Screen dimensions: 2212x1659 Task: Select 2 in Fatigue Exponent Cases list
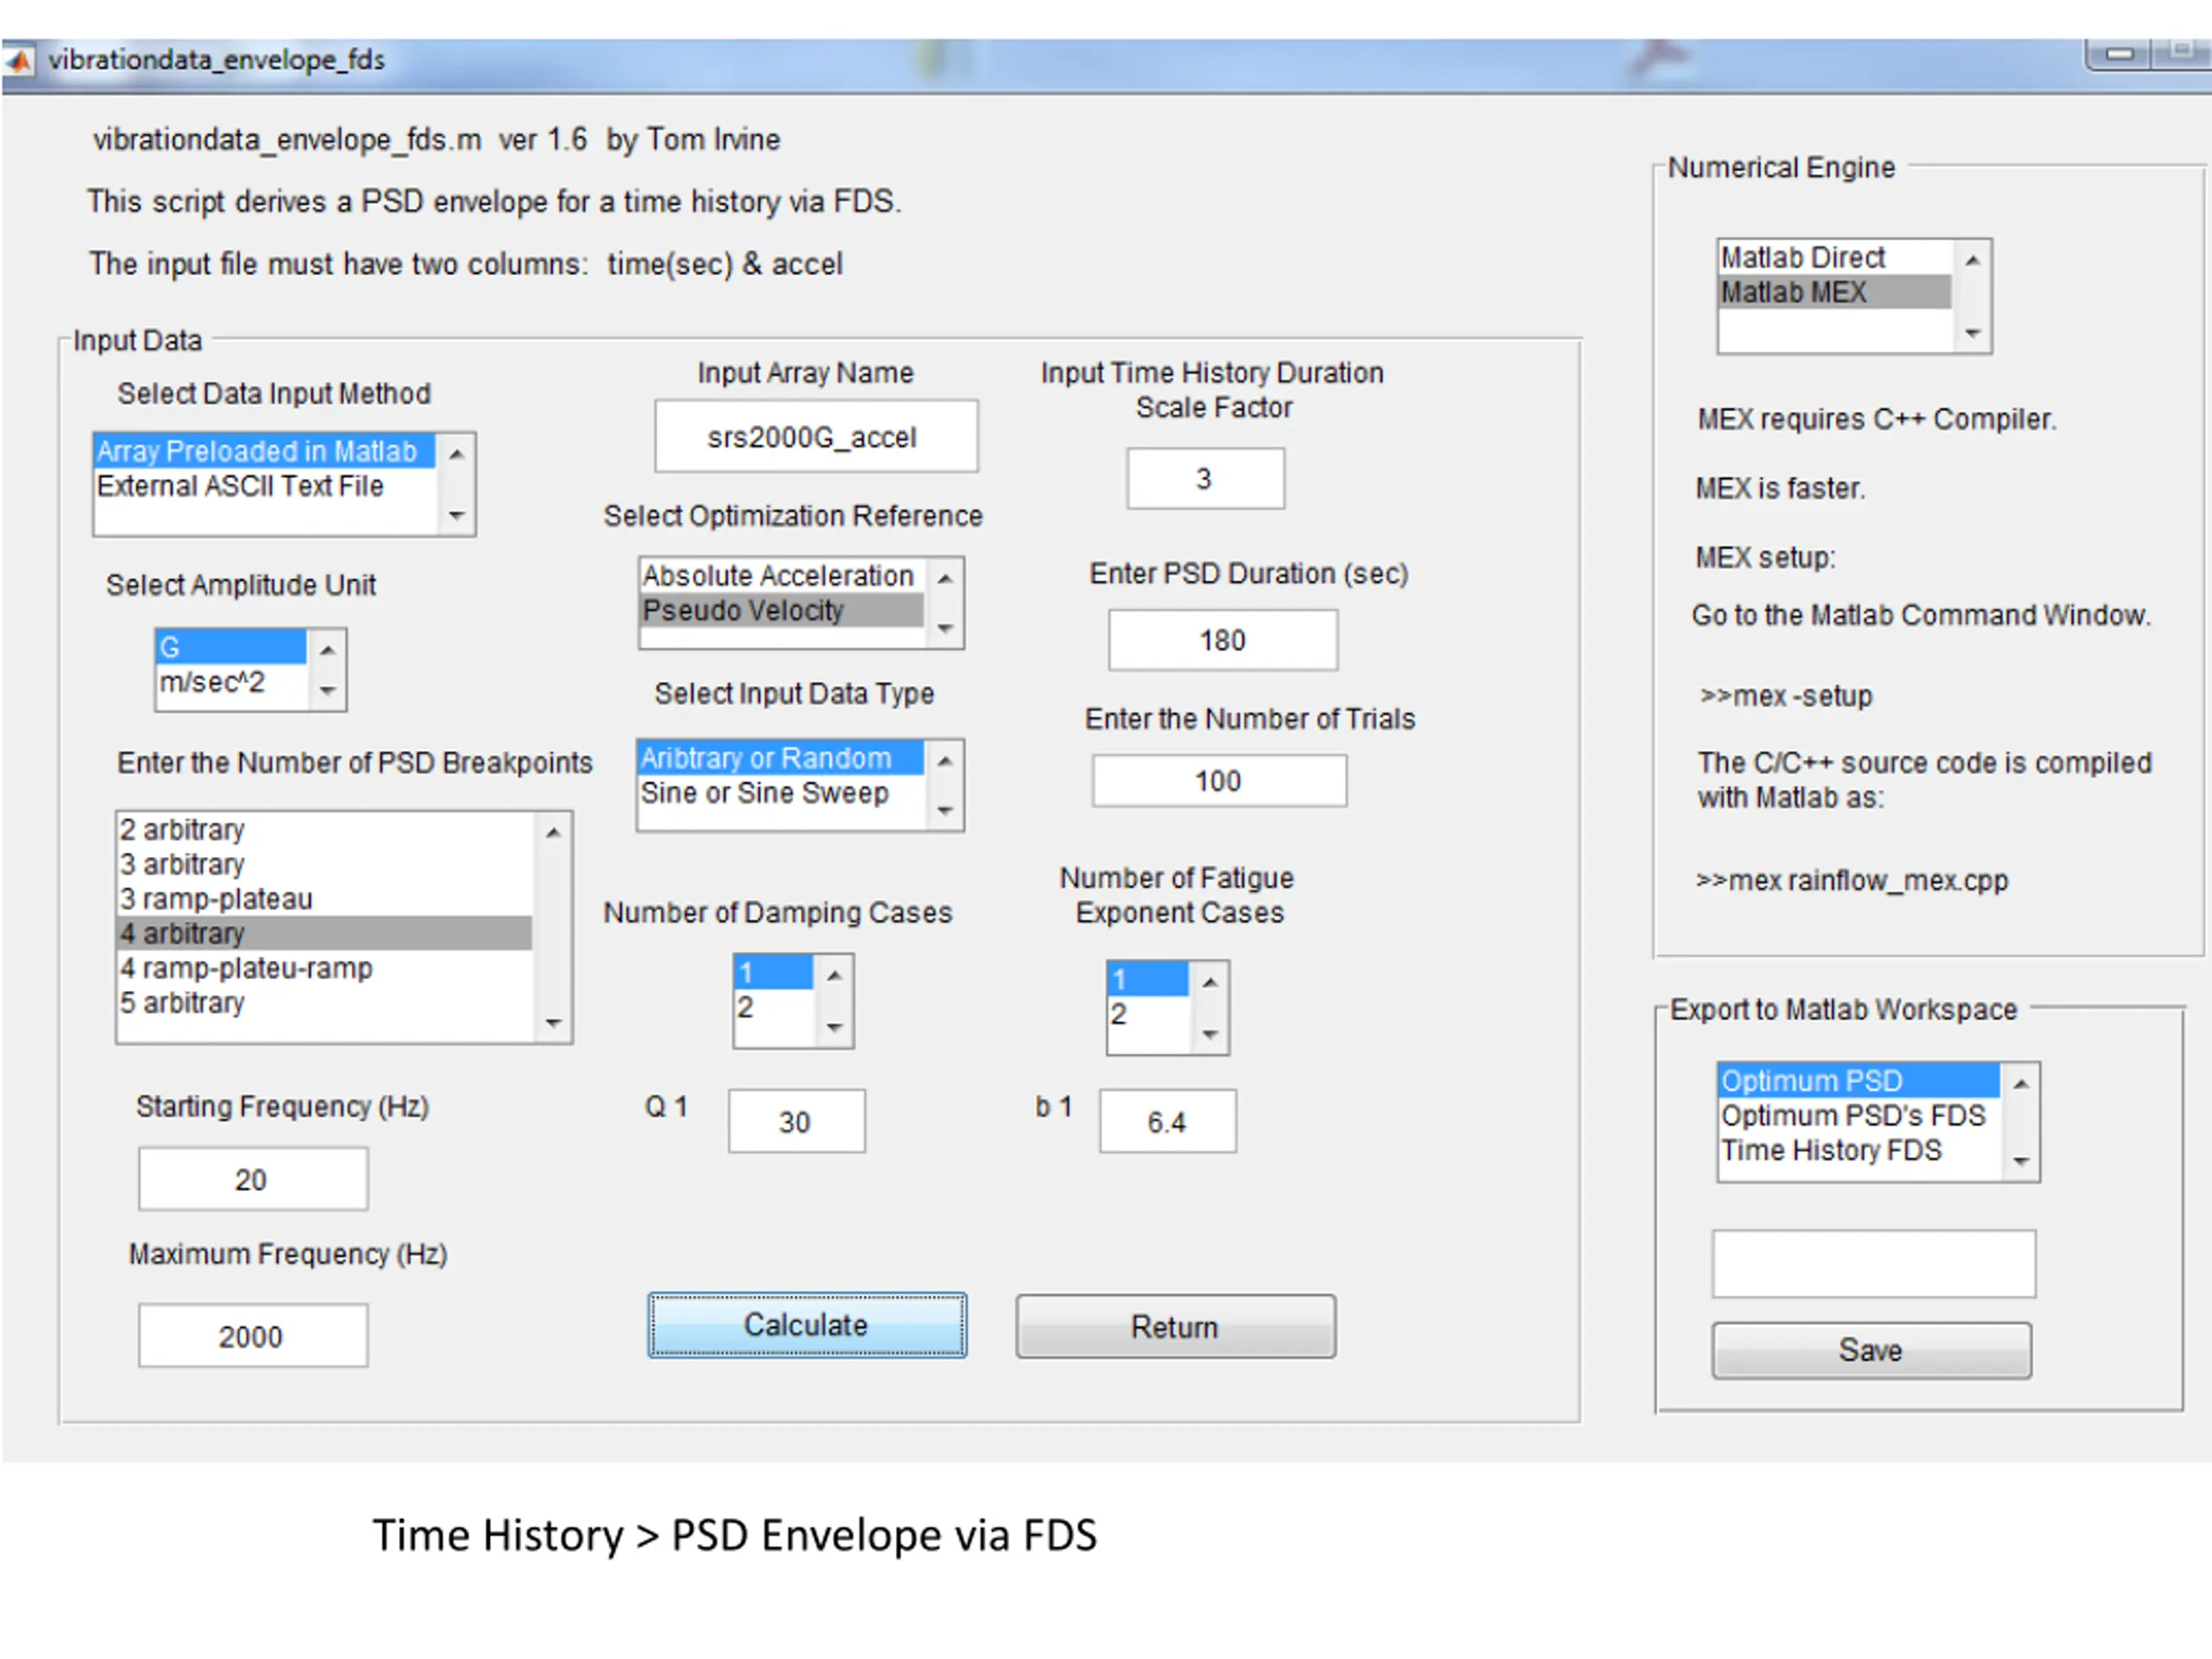click(1148, 1014)
